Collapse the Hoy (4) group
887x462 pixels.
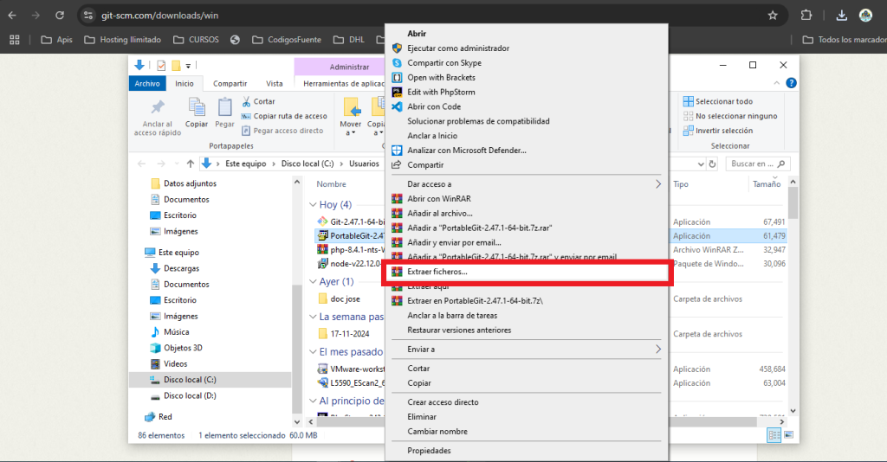pyautogui.click(x=313, y=204)
